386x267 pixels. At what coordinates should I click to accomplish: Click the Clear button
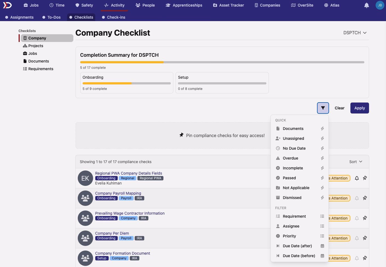pos(339,108)
